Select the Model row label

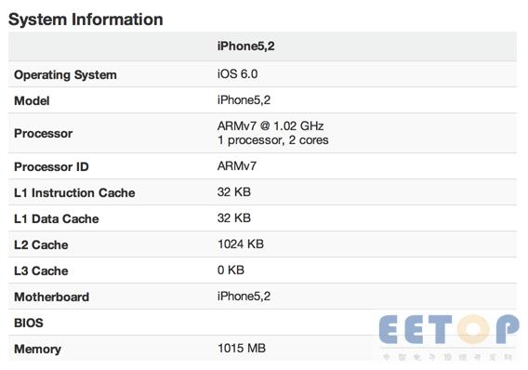tap(32, 100)
